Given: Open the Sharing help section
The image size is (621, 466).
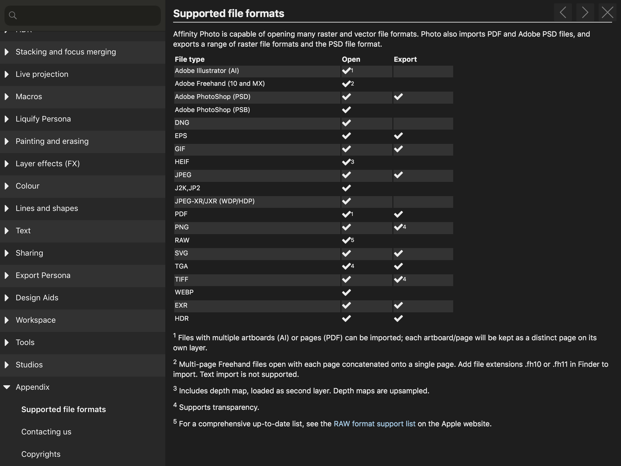Looking at the screenshot, I should coord(83,253).
